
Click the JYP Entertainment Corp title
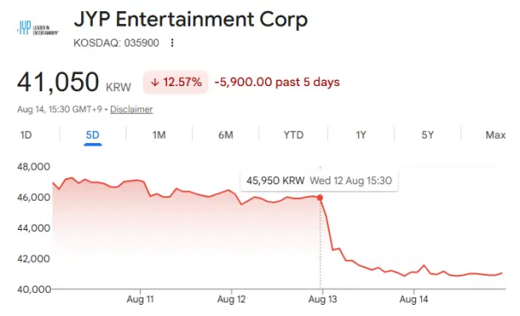(x=190, y=20)
